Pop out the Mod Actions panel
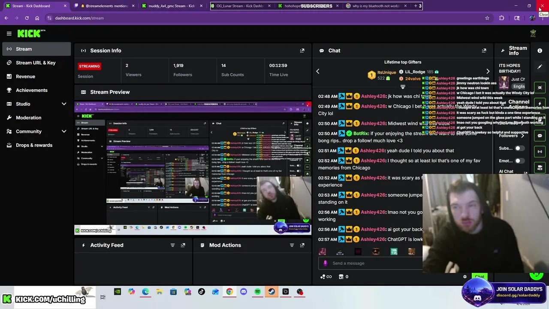This screenshot has width=549, height=309. pos(302,245)
